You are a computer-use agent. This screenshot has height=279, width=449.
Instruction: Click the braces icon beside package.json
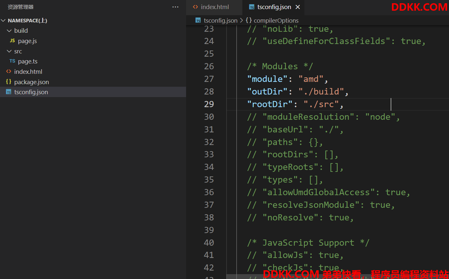point(8,82)
